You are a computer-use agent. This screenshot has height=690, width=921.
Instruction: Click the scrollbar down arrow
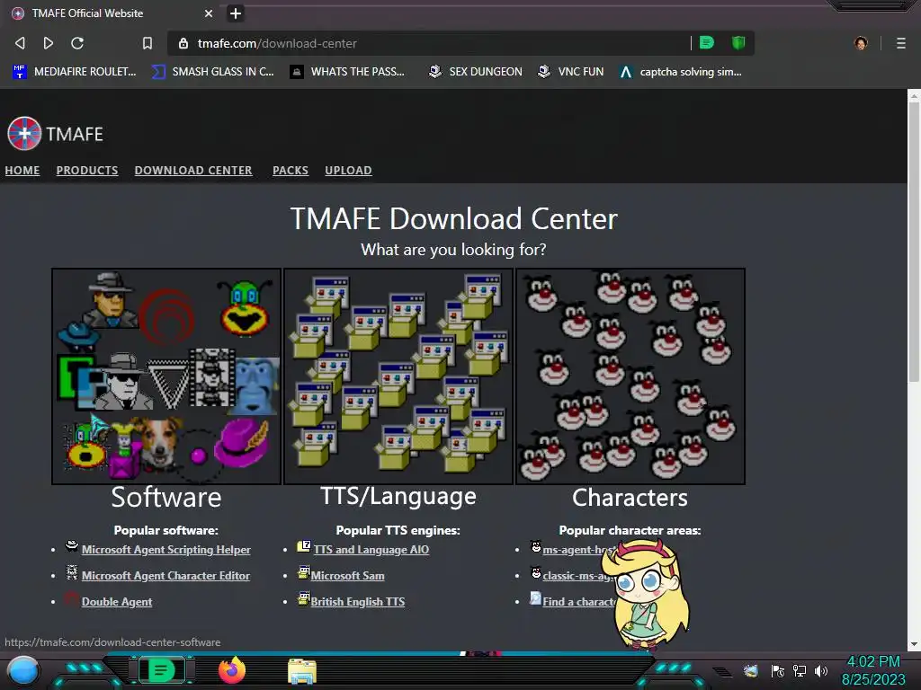[x=914, y=643]
